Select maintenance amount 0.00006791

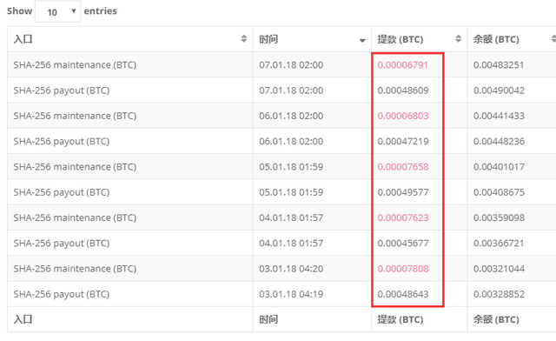[x=402, y=65]
